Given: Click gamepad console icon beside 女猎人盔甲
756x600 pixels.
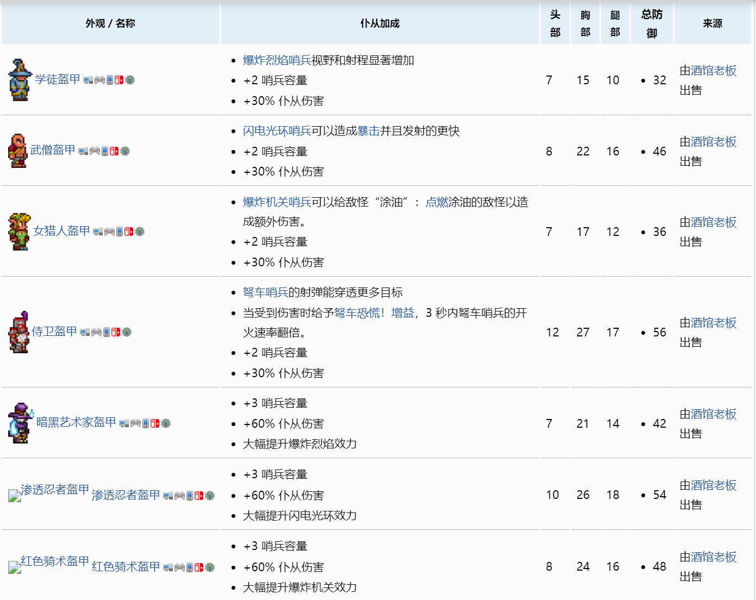Looking at the screenshot, I should click(x=109, y=232).
